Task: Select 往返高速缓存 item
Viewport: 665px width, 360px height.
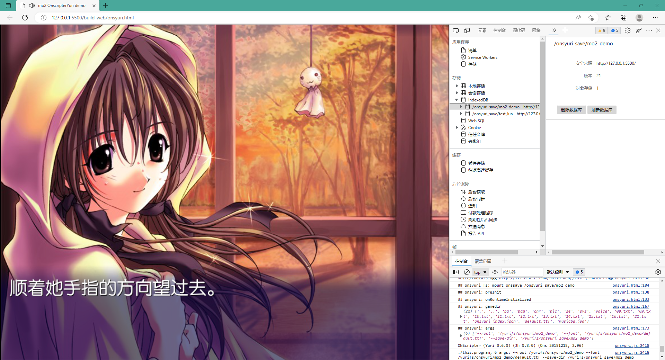Action: tap(481, 170)
